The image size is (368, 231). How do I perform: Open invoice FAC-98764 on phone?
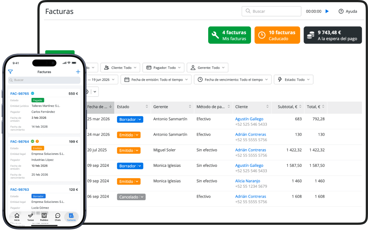pyautogui.click(x=20, y=142)
